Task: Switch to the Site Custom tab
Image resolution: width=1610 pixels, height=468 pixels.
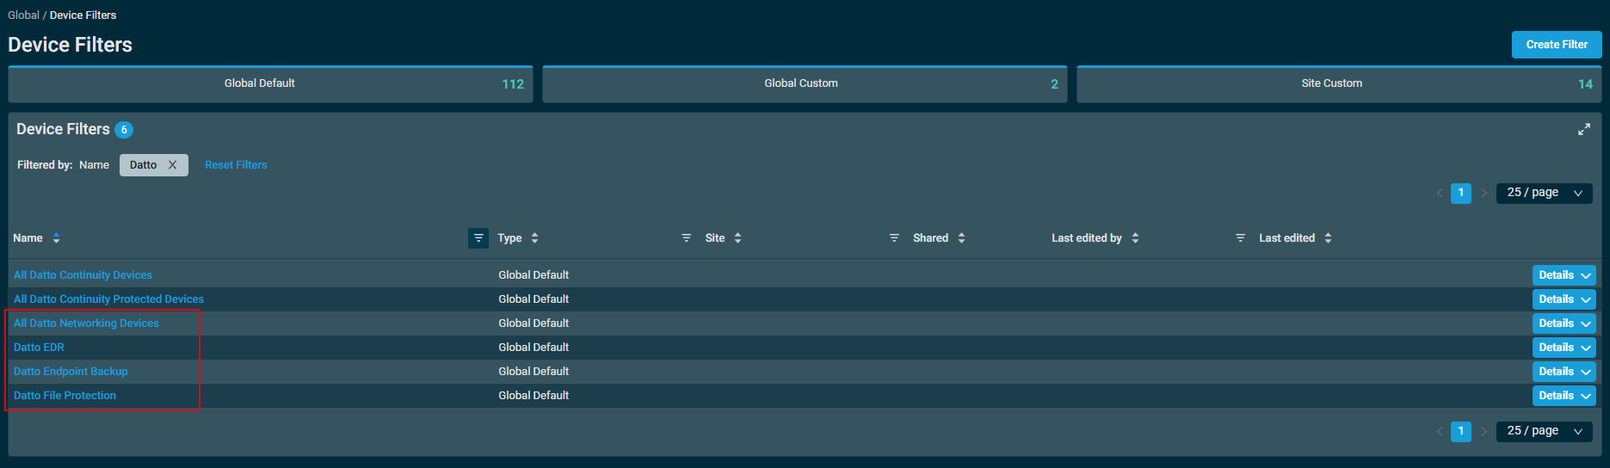Action: pos(1338,84)
